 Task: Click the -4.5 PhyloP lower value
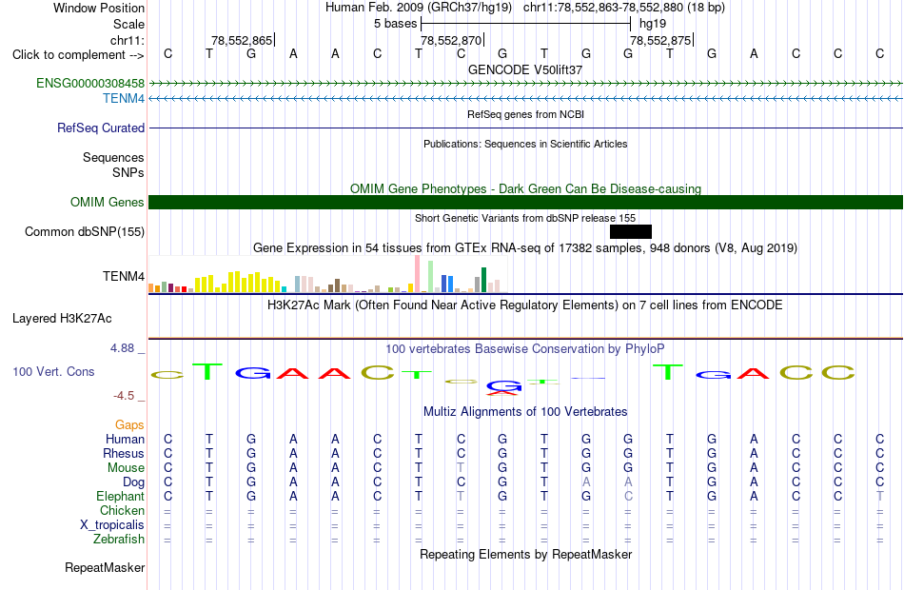(x=124, y=396)
